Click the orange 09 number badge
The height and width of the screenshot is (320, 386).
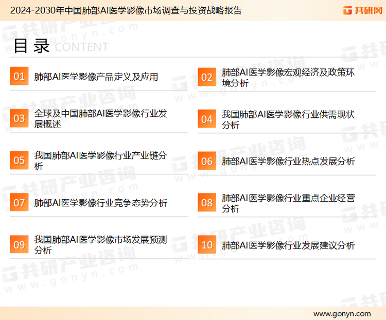click(x=19, y=244)
